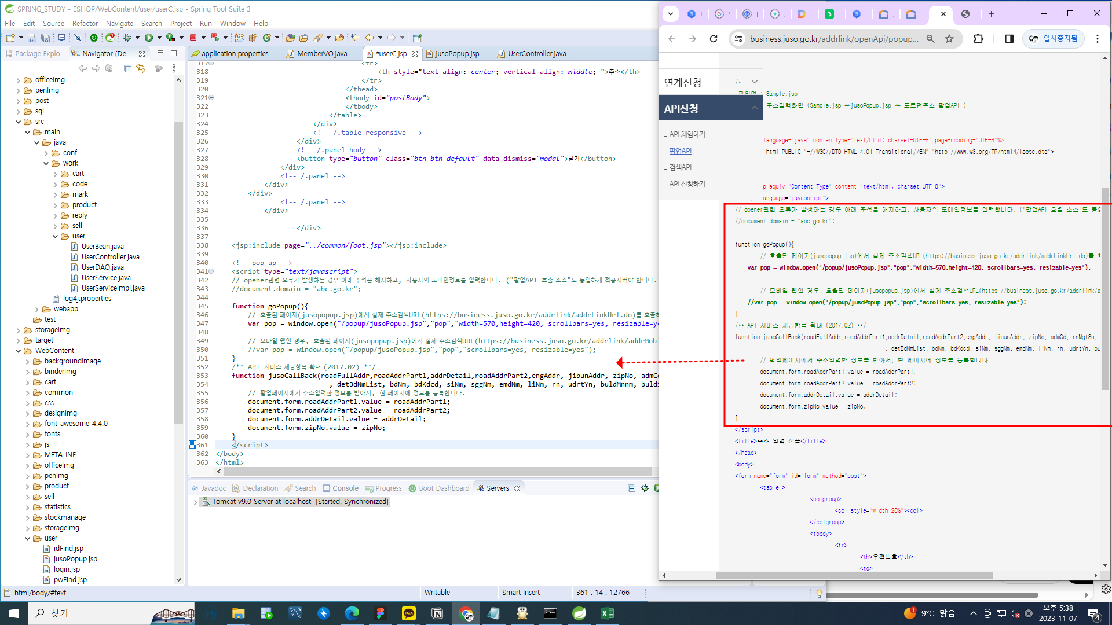Open the Run button dropdown arrow
Viewport: 1112px width, 625px height.
click(x=159, y=38)
